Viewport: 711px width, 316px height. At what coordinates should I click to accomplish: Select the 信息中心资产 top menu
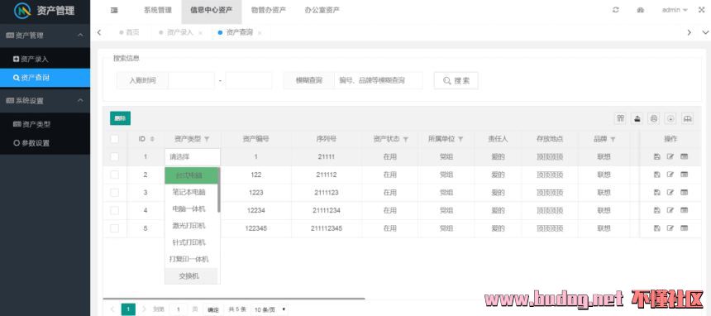pyautogui.click(x=212, y=10)
